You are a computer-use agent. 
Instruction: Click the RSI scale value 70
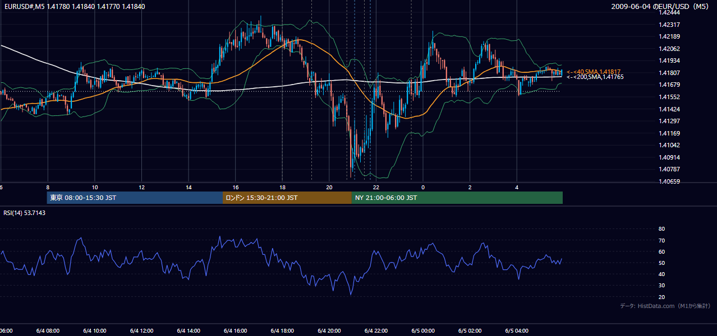click(x=661, y=240)
